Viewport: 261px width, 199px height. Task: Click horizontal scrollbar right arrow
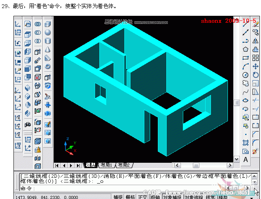230,165
